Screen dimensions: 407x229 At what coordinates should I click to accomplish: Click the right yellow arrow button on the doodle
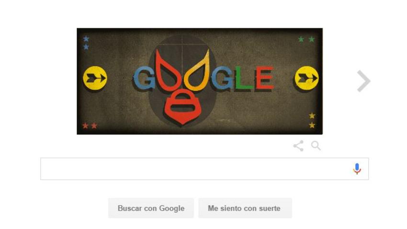pos(306,78)
